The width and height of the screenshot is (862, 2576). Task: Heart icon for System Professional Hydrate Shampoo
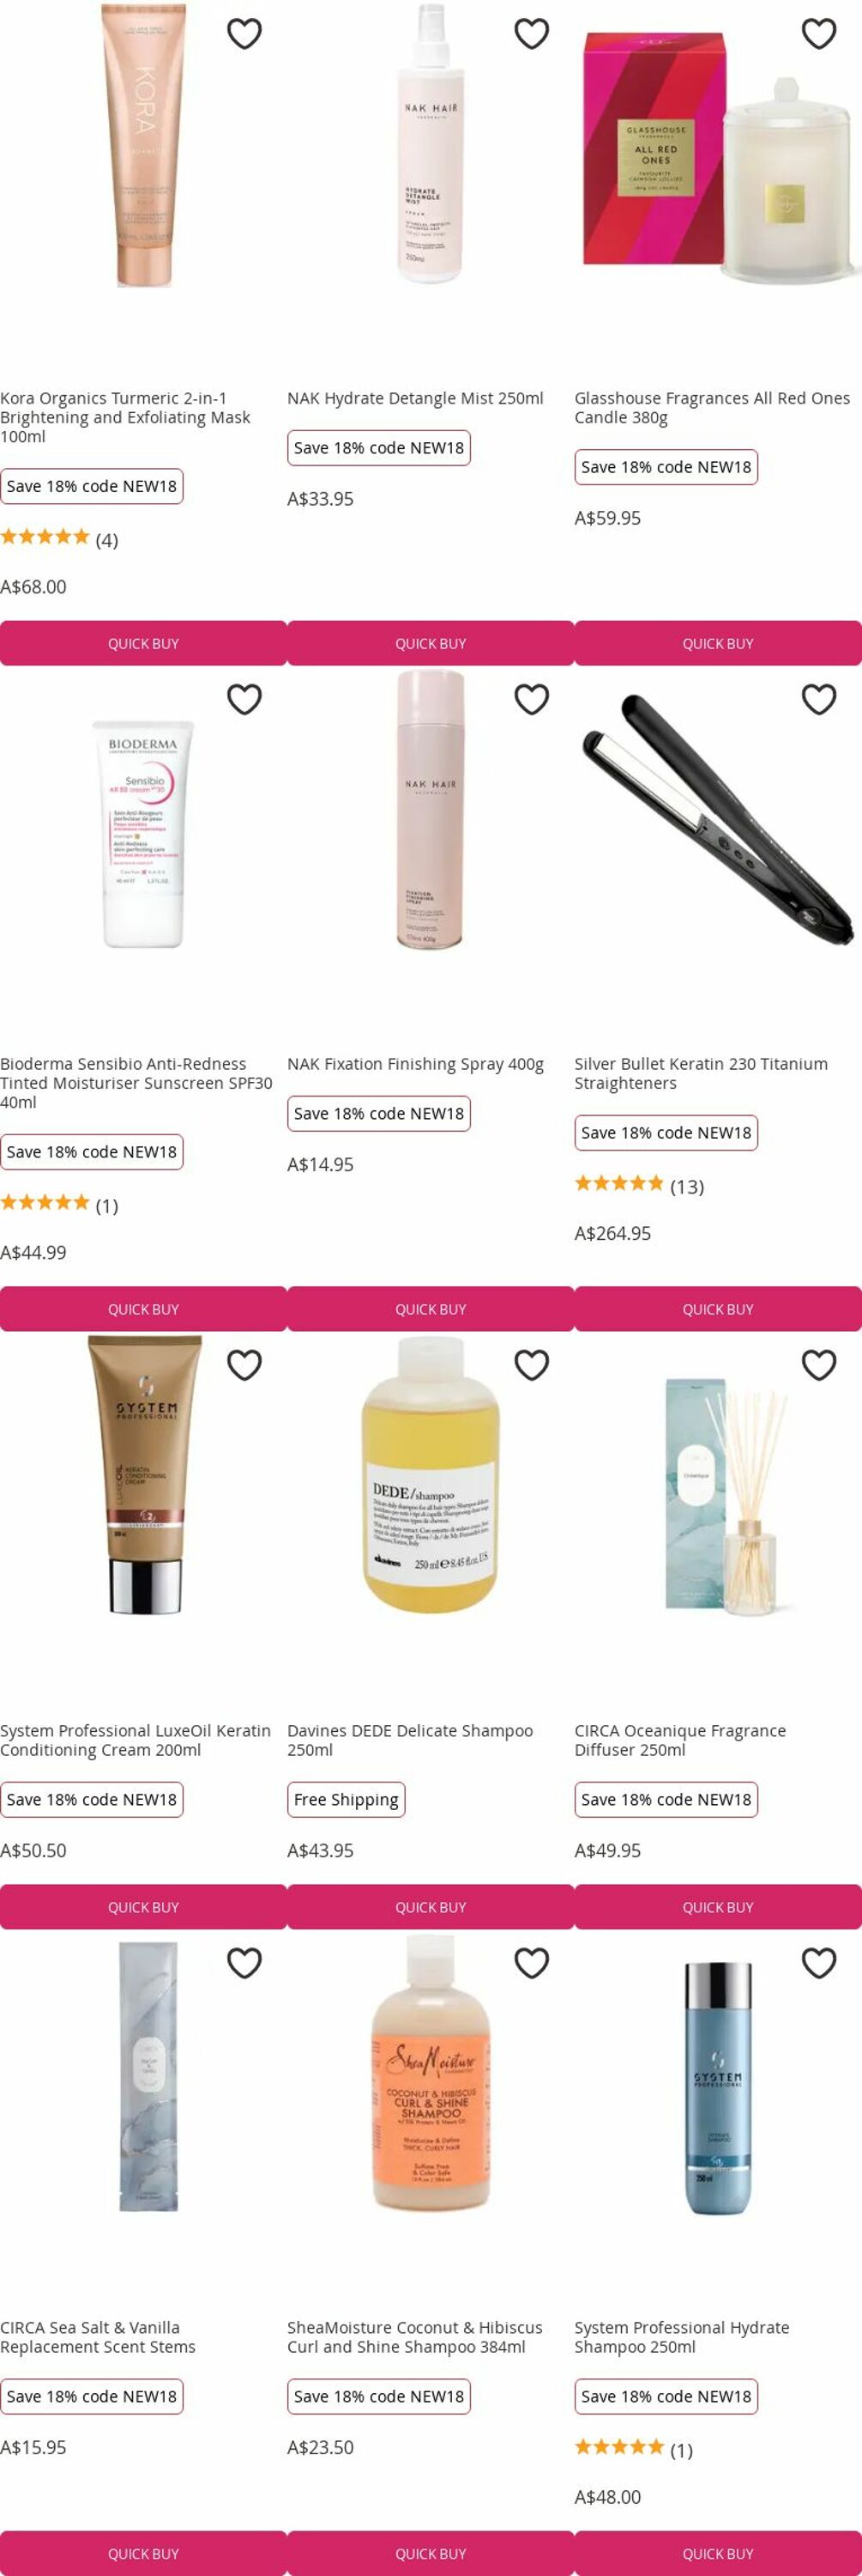(x=819, y=1963)
